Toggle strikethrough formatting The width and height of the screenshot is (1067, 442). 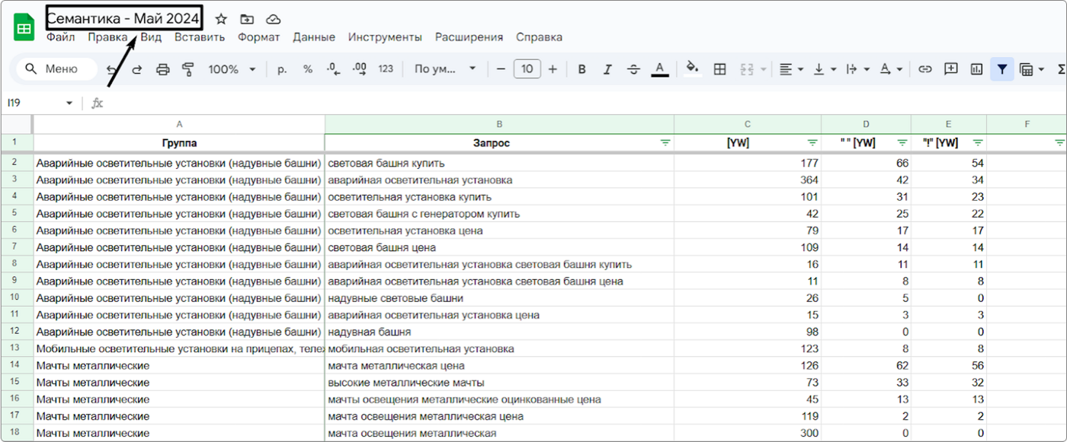coord(633,69)
